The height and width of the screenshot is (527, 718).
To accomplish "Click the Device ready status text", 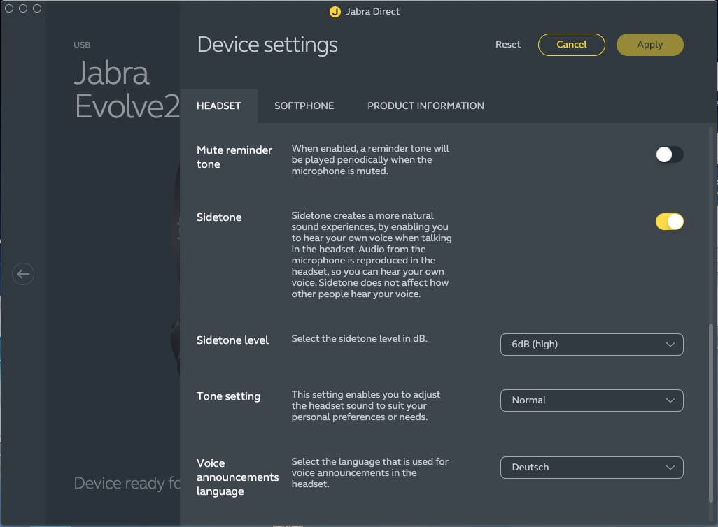I will coord(127,483).
